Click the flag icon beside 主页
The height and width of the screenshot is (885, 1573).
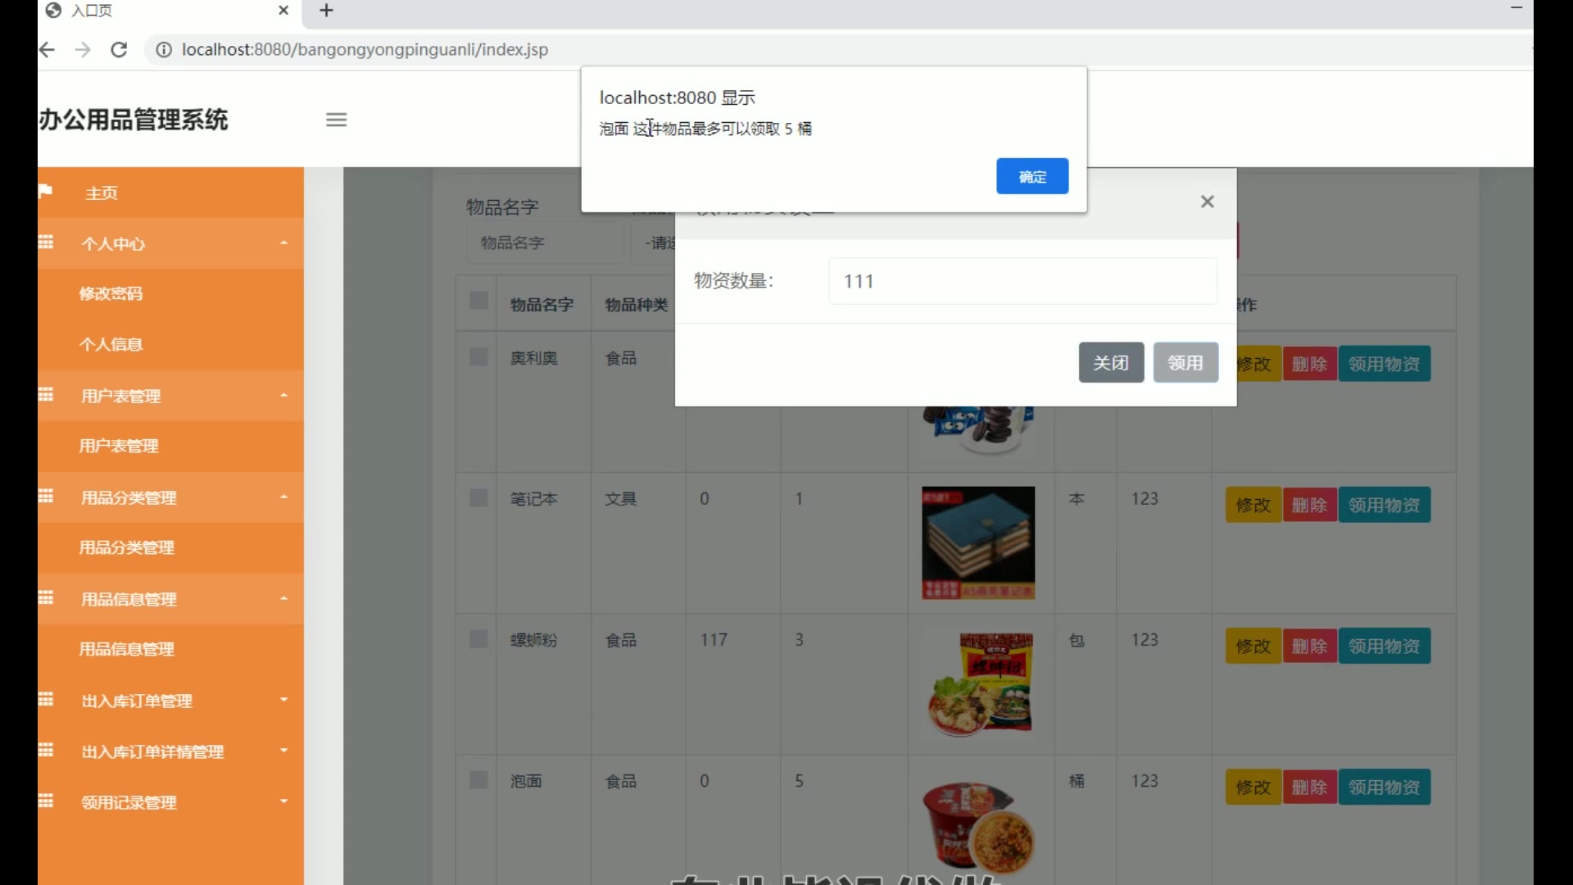(46, 192)
